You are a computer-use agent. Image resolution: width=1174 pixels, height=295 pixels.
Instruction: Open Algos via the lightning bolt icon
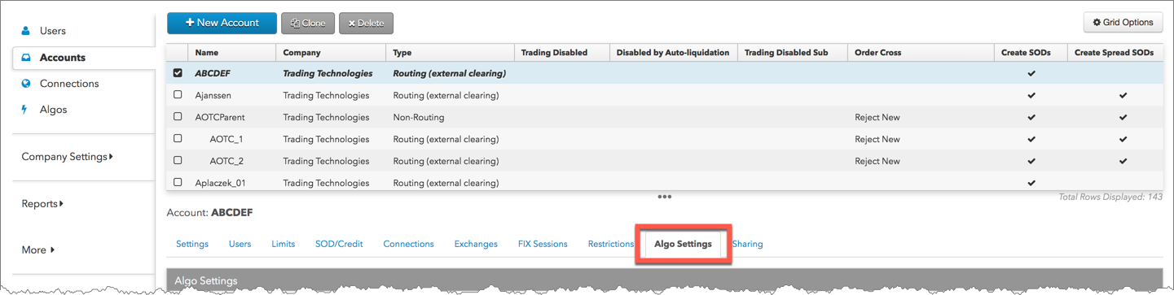click(x=24, y=110)
